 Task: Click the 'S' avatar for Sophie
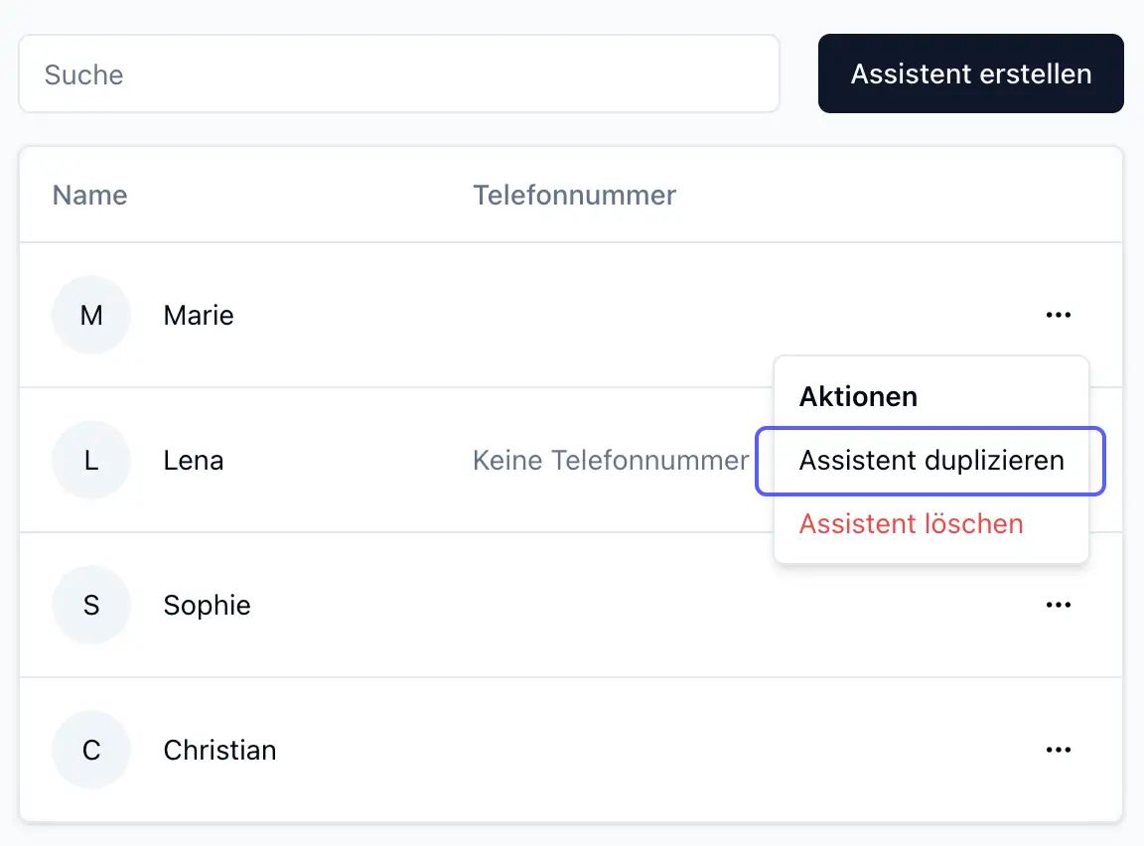tap(91, 605)
